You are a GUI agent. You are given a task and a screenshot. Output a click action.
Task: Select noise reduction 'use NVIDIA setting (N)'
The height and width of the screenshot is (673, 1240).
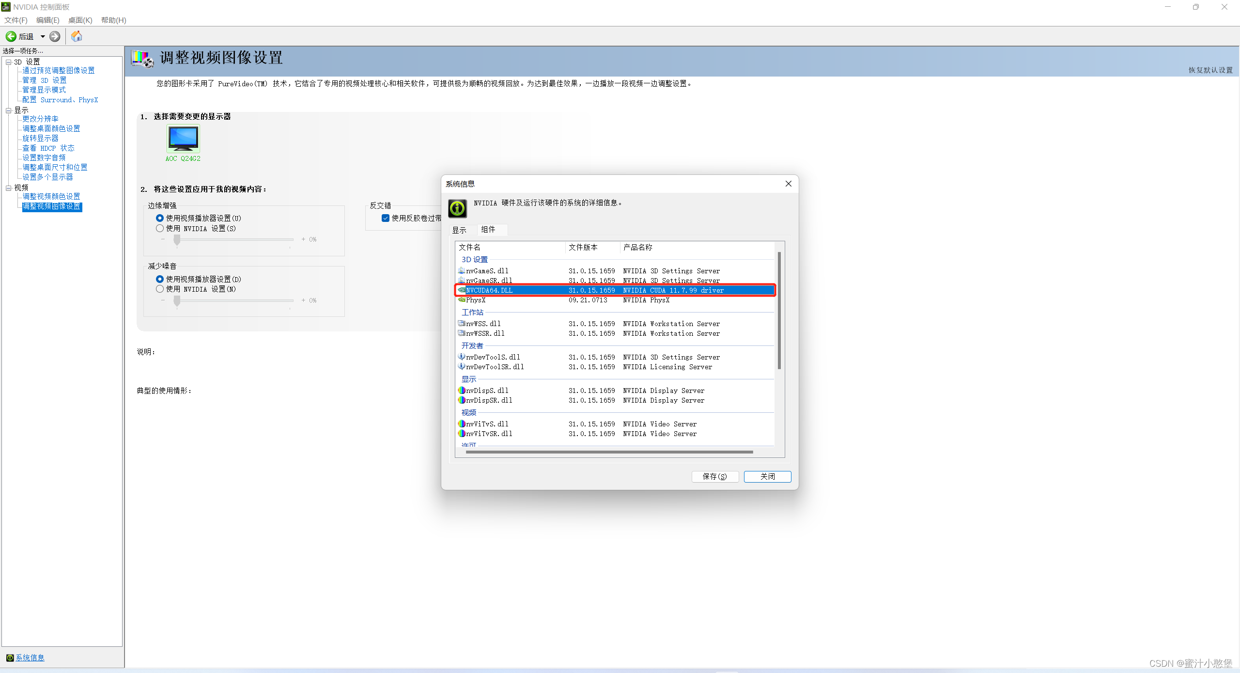tap(160, 289)
